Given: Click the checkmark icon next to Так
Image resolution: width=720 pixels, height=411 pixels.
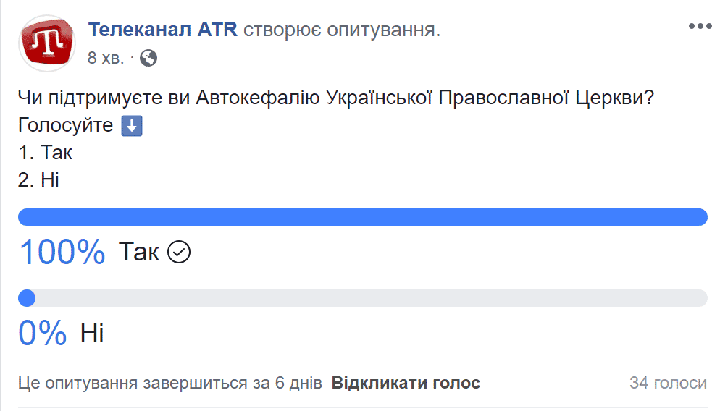Looking at the screenshot, I should coord(179,252).
